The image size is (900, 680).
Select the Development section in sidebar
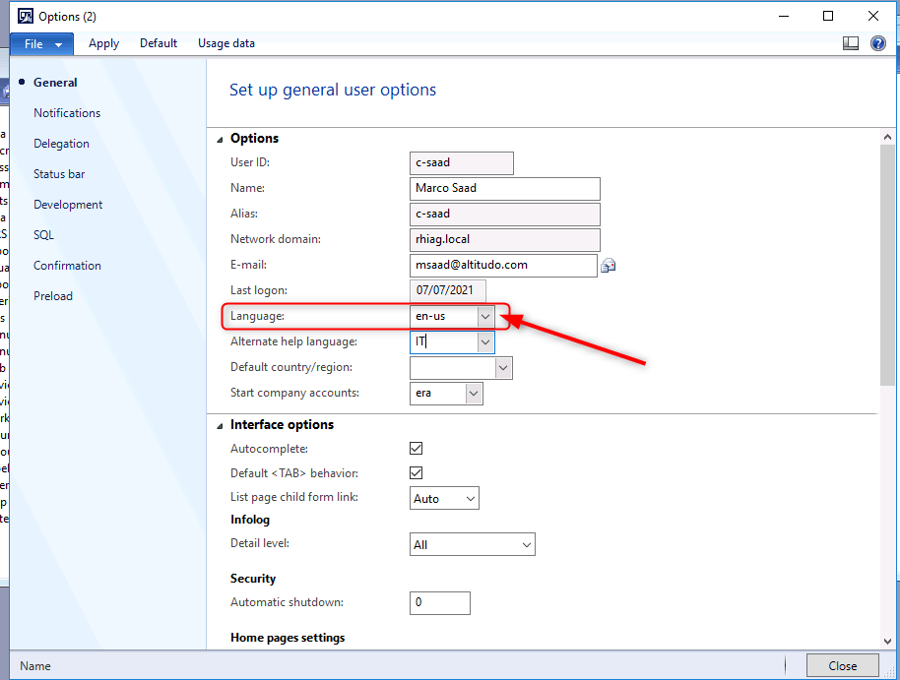pyautogui.click(x=68, y=205)
